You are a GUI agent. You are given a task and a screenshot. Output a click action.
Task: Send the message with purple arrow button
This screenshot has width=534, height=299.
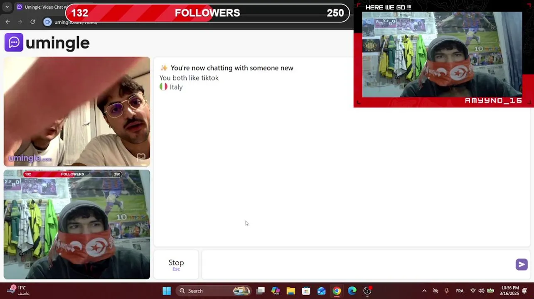[522, 265]
